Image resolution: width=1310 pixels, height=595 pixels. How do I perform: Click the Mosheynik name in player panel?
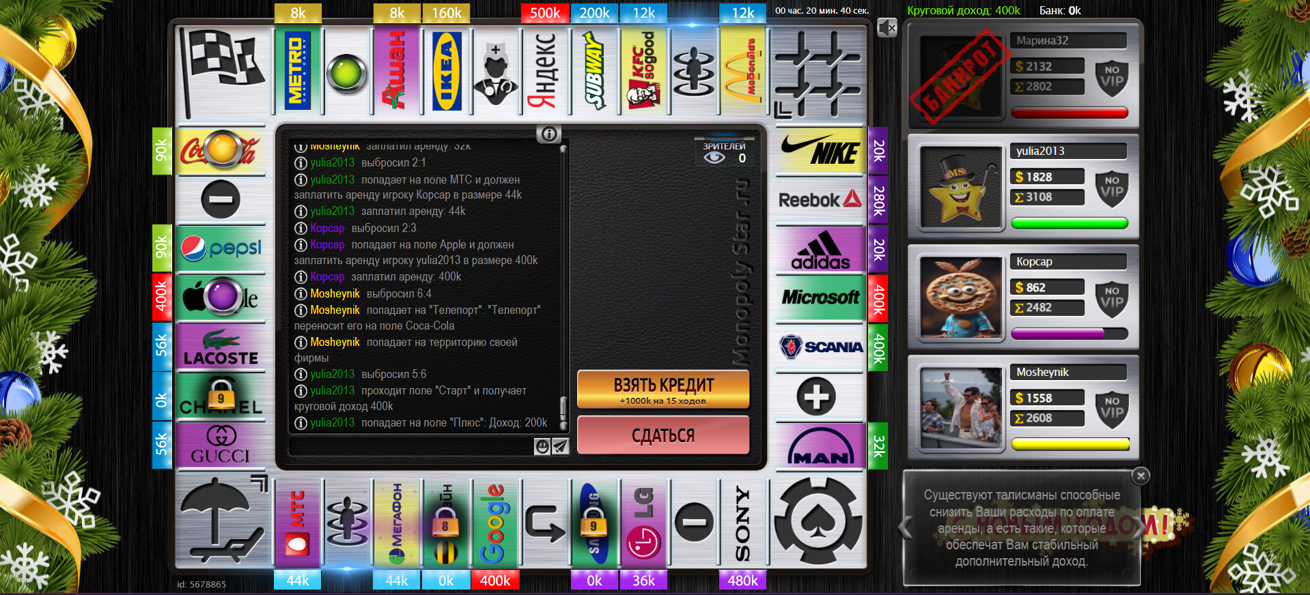coord(1042,372)
